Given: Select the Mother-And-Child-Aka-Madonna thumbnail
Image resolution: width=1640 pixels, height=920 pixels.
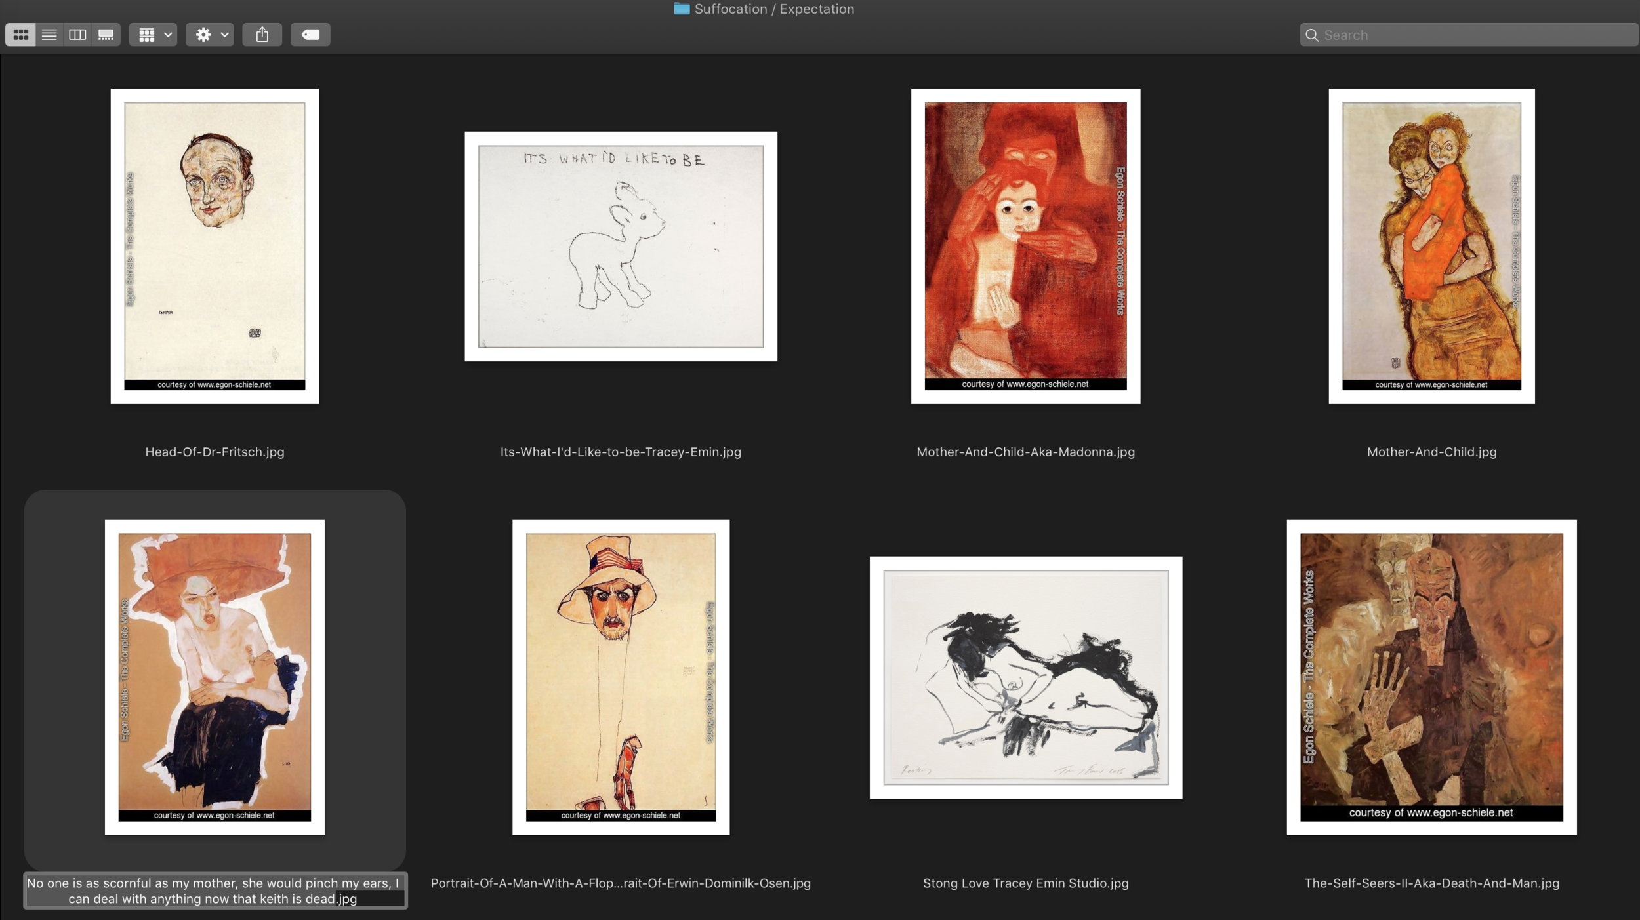Looking at the screenshot, I should coord(1025,246).
